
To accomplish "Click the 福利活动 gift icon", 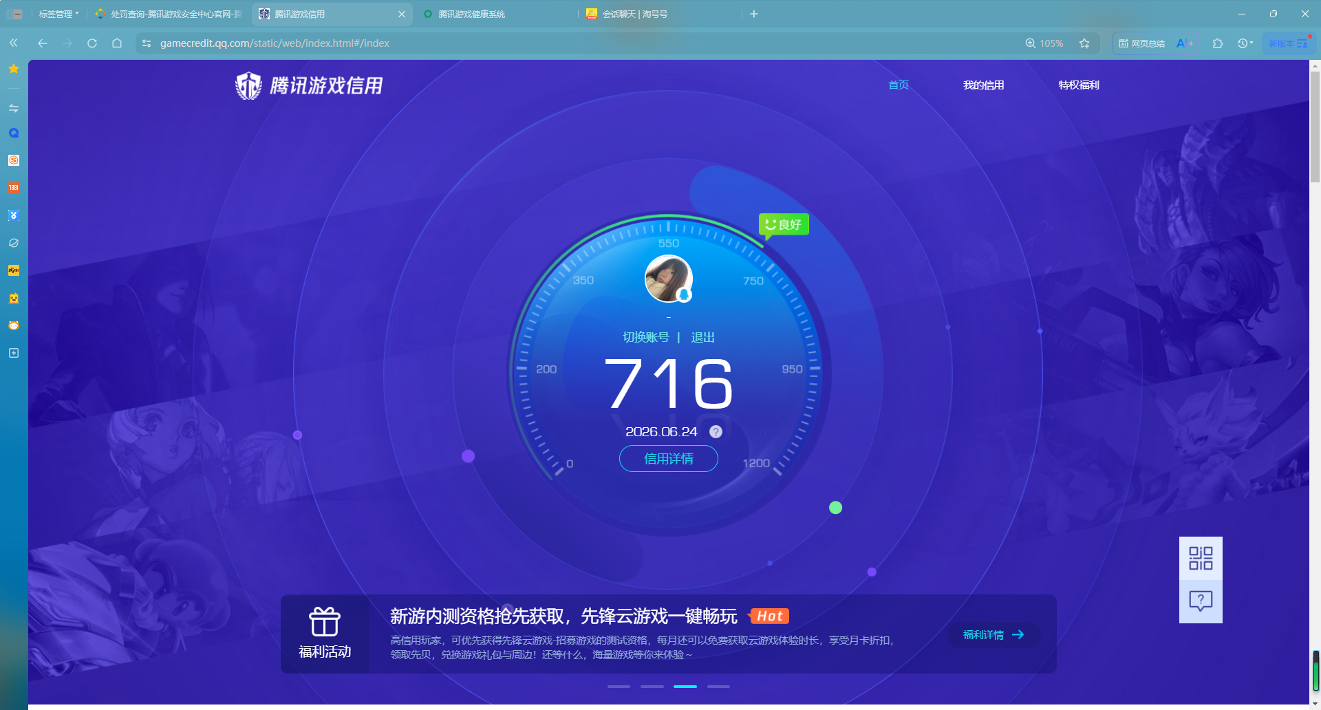I will pos(325,622).
